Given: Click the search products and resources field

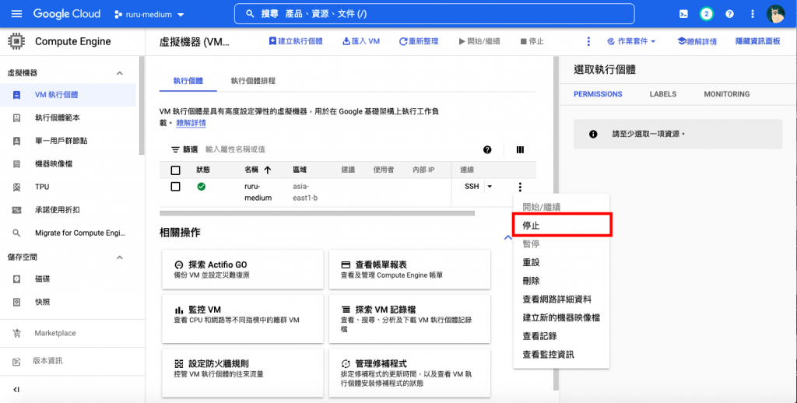Looking at the screenshot, I should tap(434, 14).
